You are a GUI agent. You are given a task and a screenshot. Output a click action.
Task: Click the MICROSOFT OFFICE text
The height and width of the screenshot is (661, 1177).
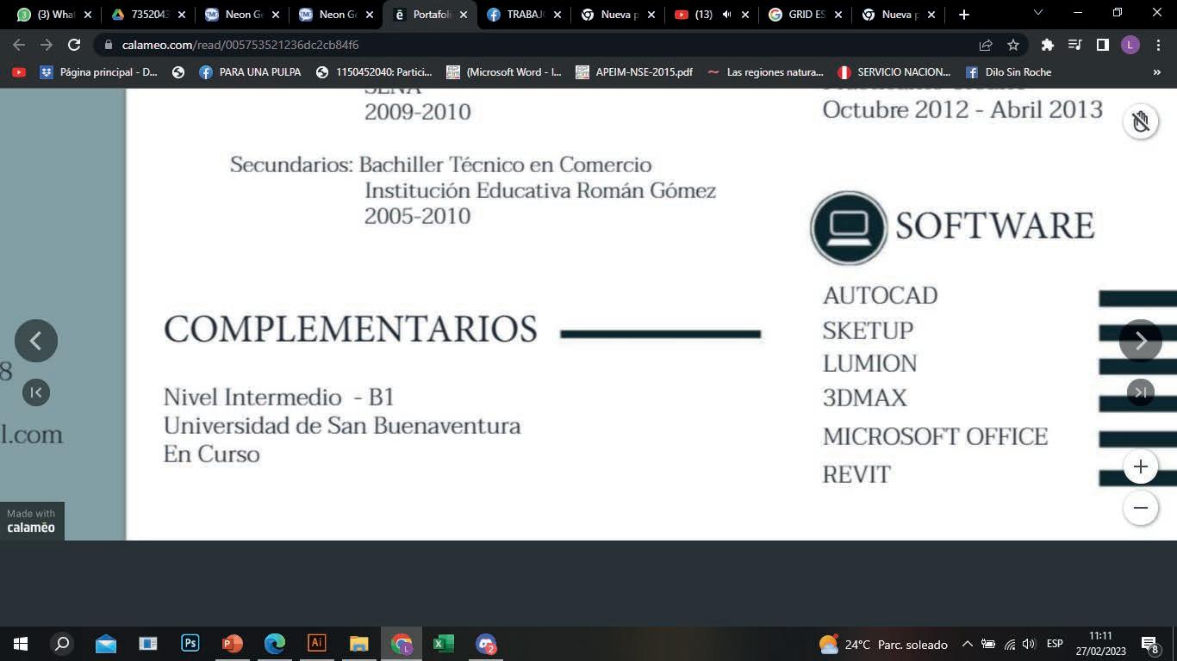click(x=935, y=436)
